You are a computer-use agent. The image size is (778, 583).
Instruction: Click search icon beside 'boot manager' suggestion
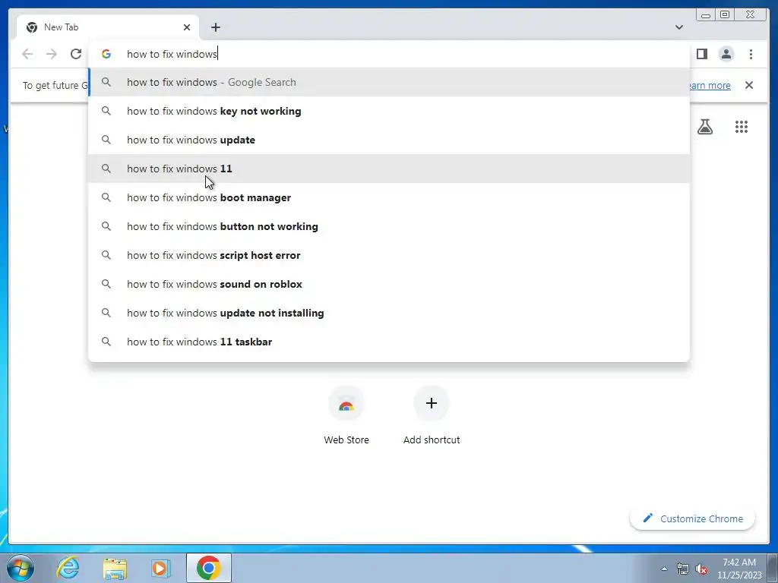[x=106, y=197]
